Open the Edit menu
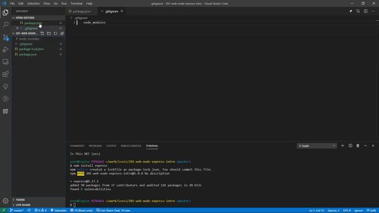379x213 pixels. [21, 4]
